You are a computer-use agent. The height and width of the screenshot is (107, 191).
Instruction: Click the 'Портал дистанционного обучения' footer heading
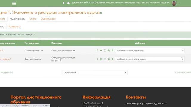coord(36,100)
